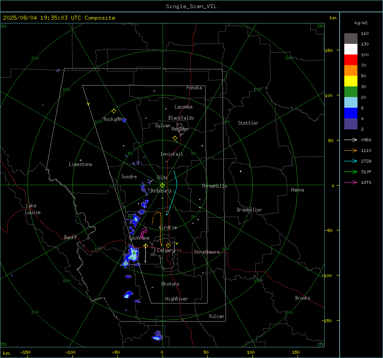
Task: Click the 31JP legend label
Action: tap(366, 172)
